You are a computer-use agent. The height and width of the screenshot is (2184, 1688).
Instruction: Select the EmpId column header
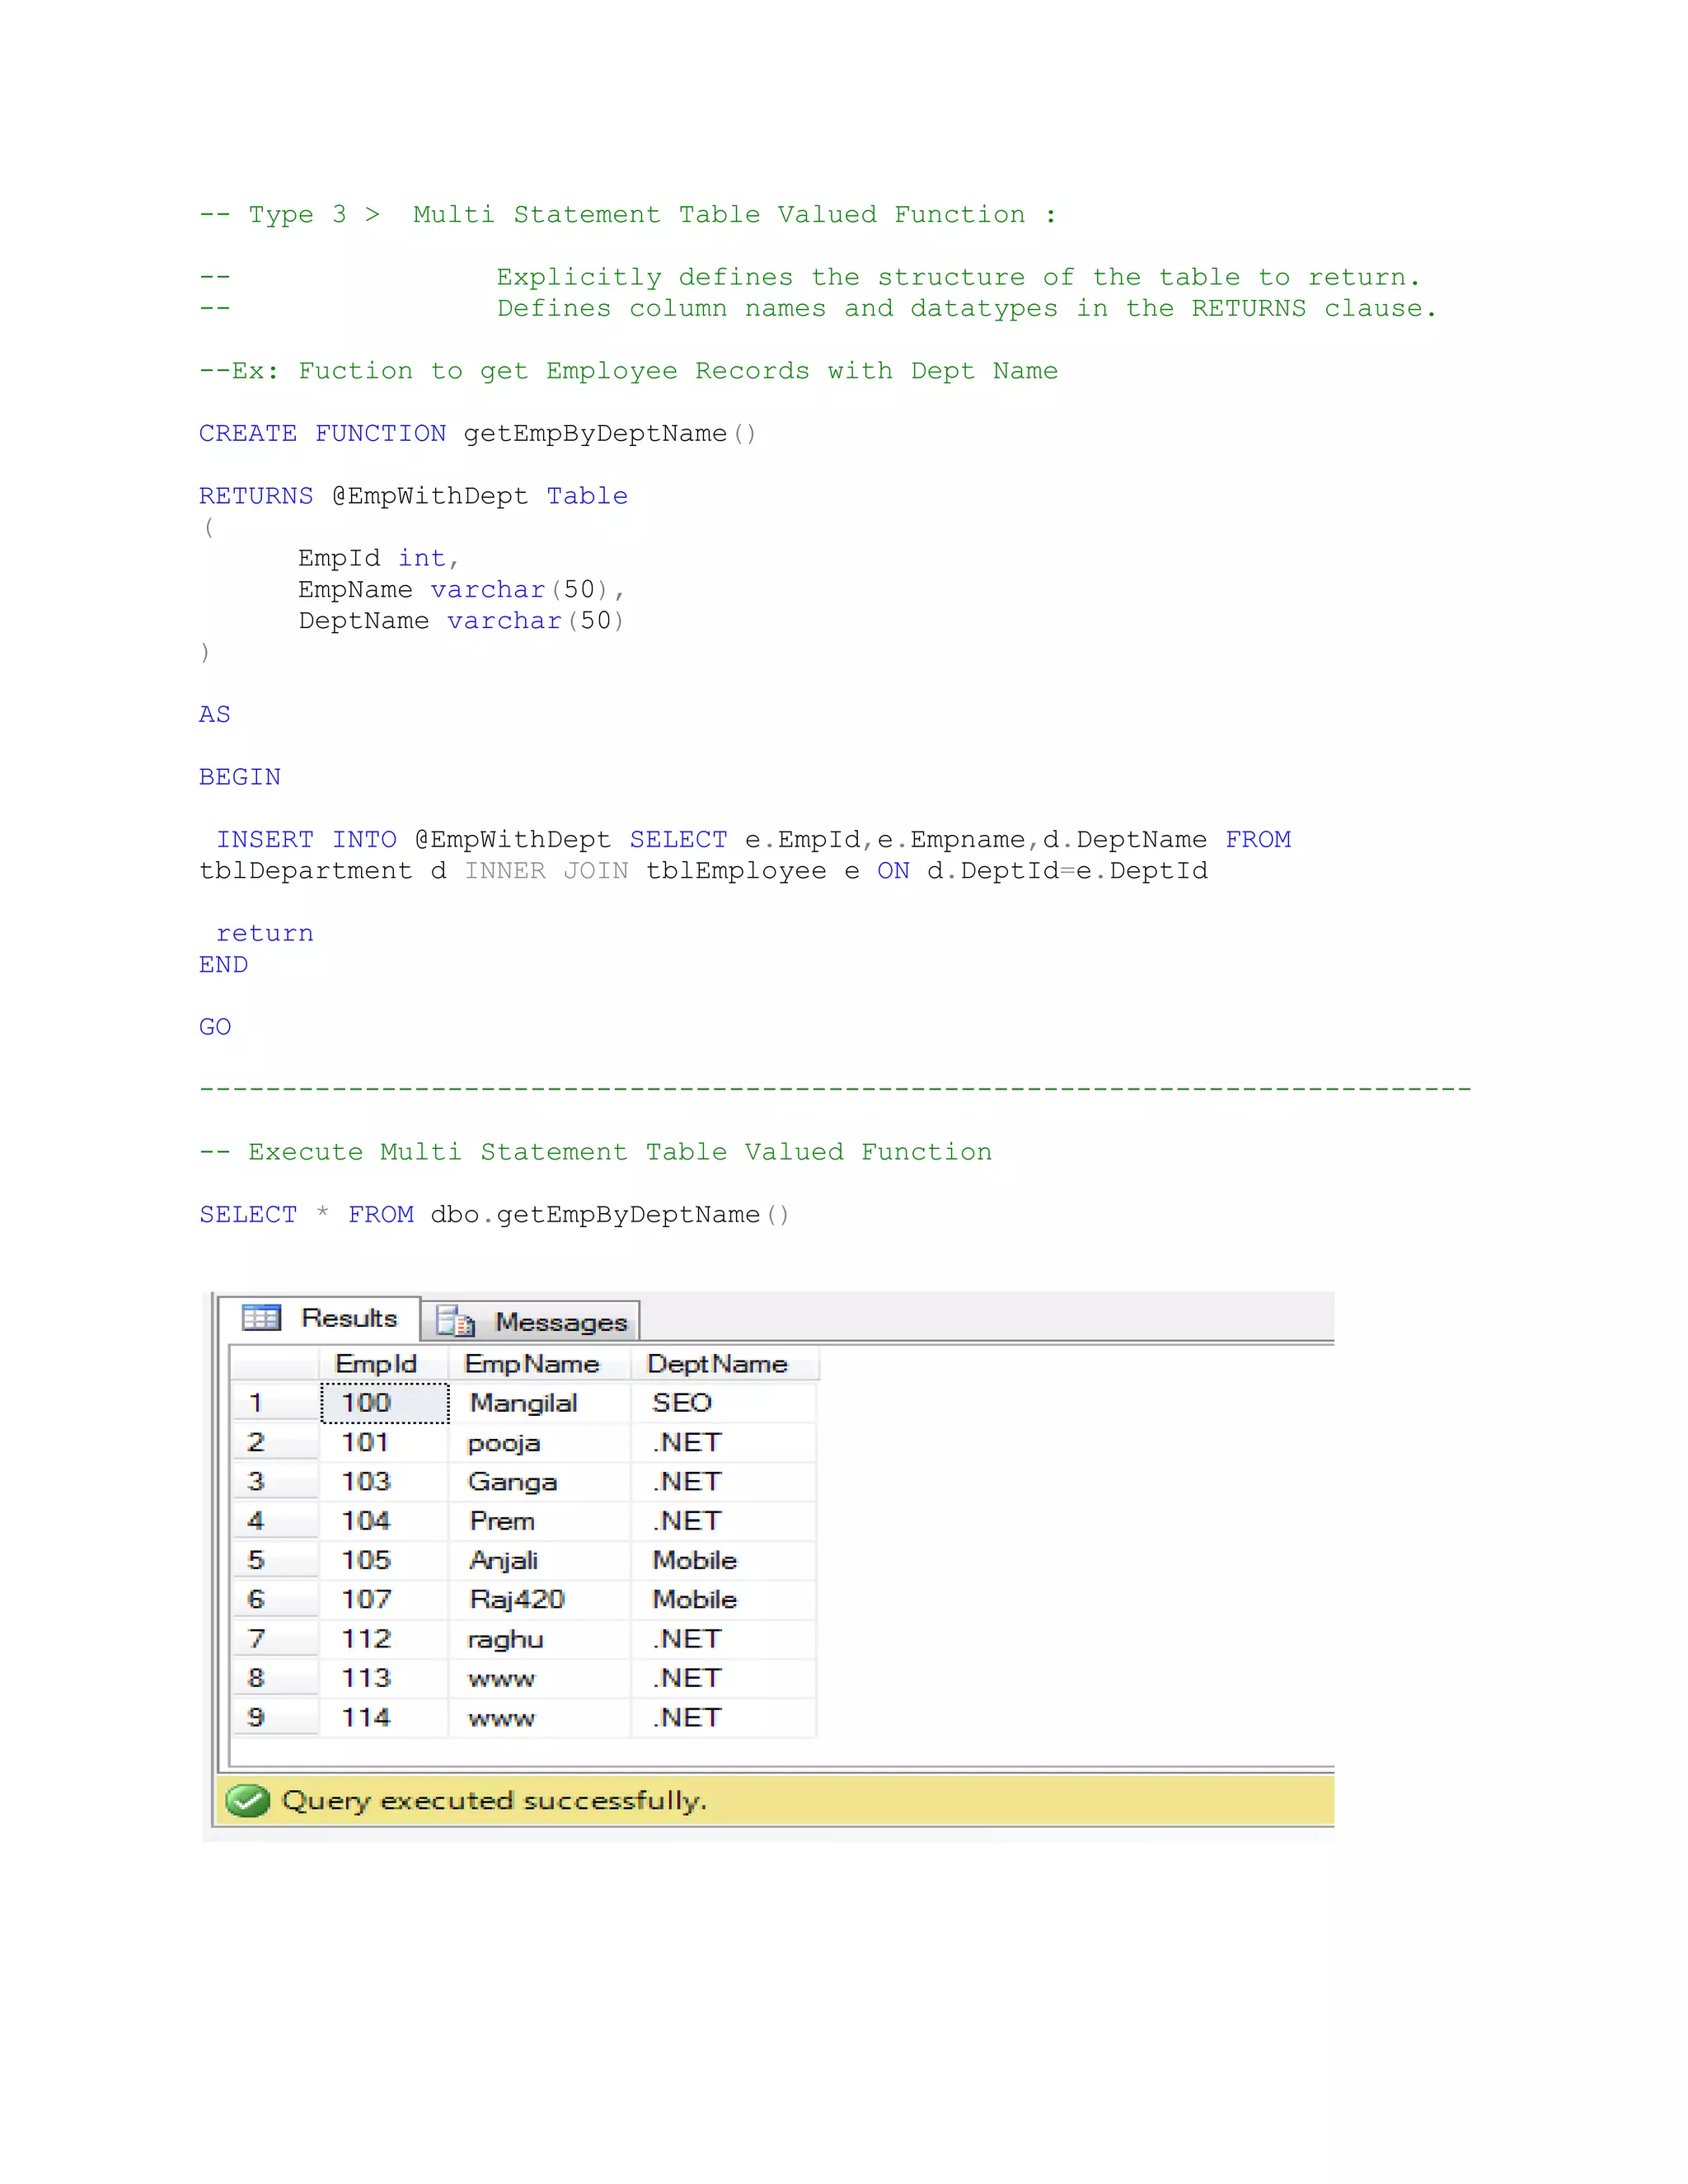[384, 1364]
